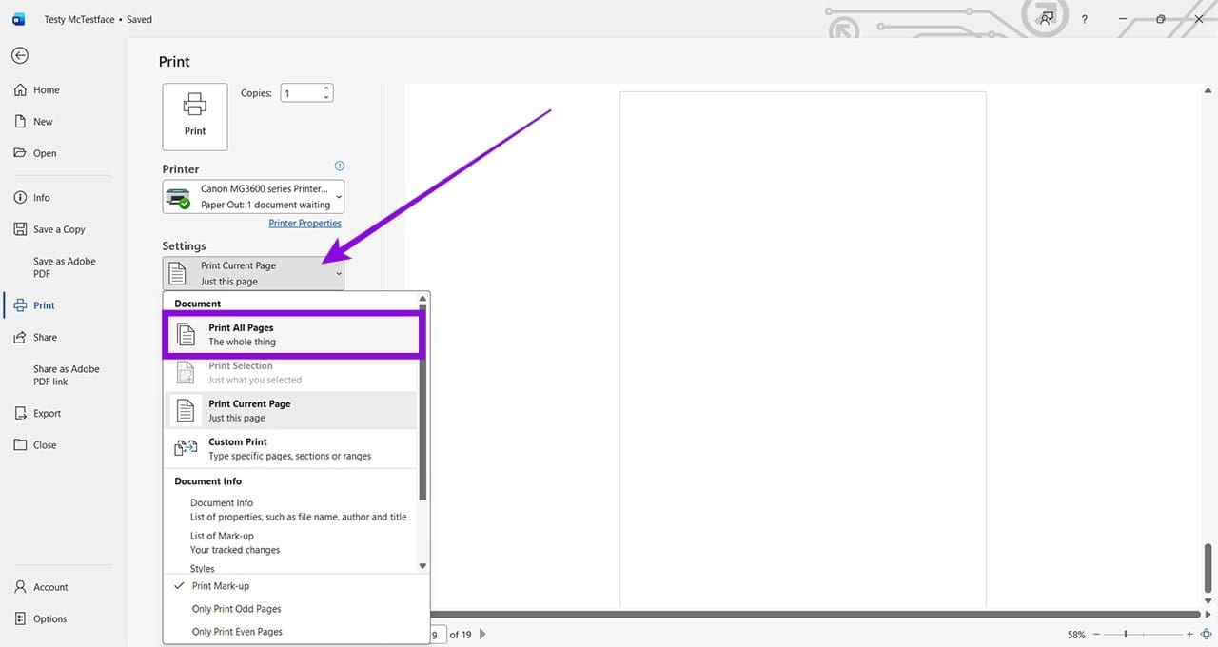Image resolution: width=1218 pixels, height=647 pixels.
Task: Open the Printer Properties link
Action: [x=304, y=224]
